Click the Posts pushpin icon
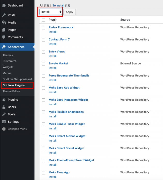 pos(4,15)
